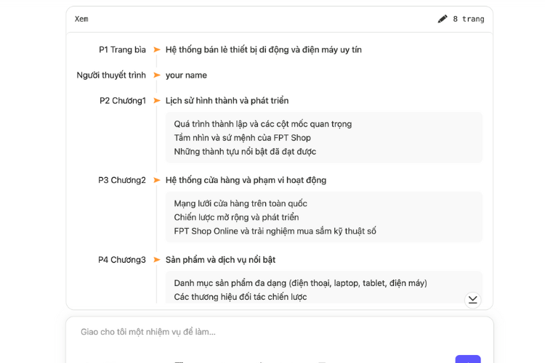Image resolution: width=545 pixels, height=363 pixels.
Task: Click the "8 trang" page count
Action: [468, 19]
